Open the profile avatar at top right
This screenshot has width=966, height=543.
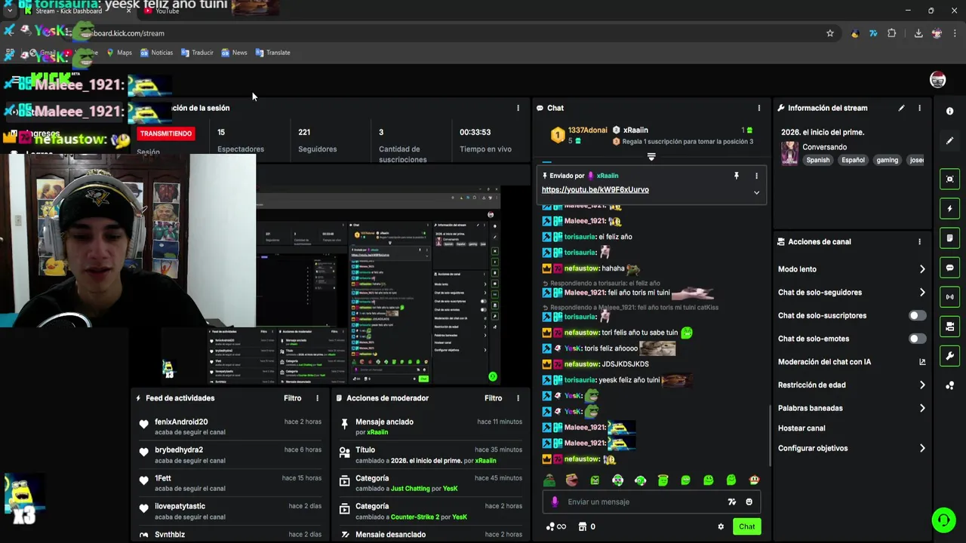[x=937, y=80]
